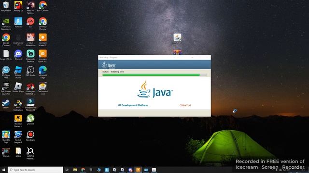This screenshot has height=173, width=309.
Task: Launch the Google Chrome desktop shortcut
Action: (6, 40)
